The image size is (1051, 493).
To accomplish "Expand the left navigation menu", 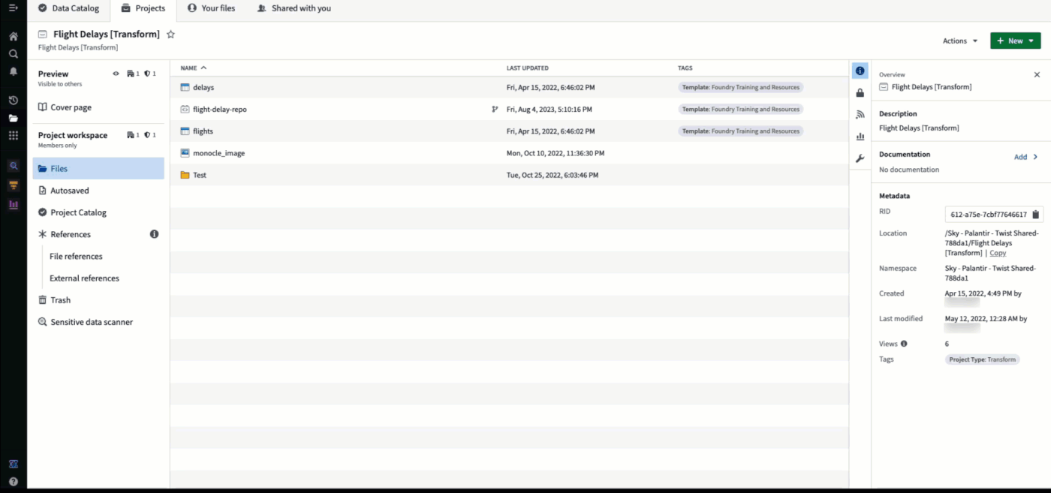I will (x=14, y=8).
